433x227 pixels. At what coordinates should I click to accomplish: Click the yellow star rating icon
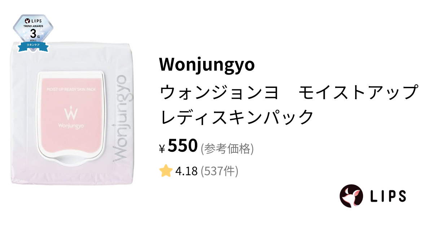[165, 171]
